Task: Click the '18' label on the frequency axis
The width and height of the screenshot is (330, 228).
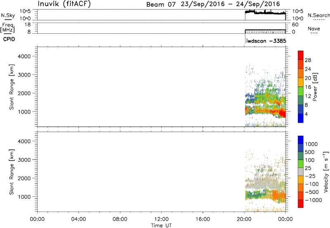Action: 28,25
